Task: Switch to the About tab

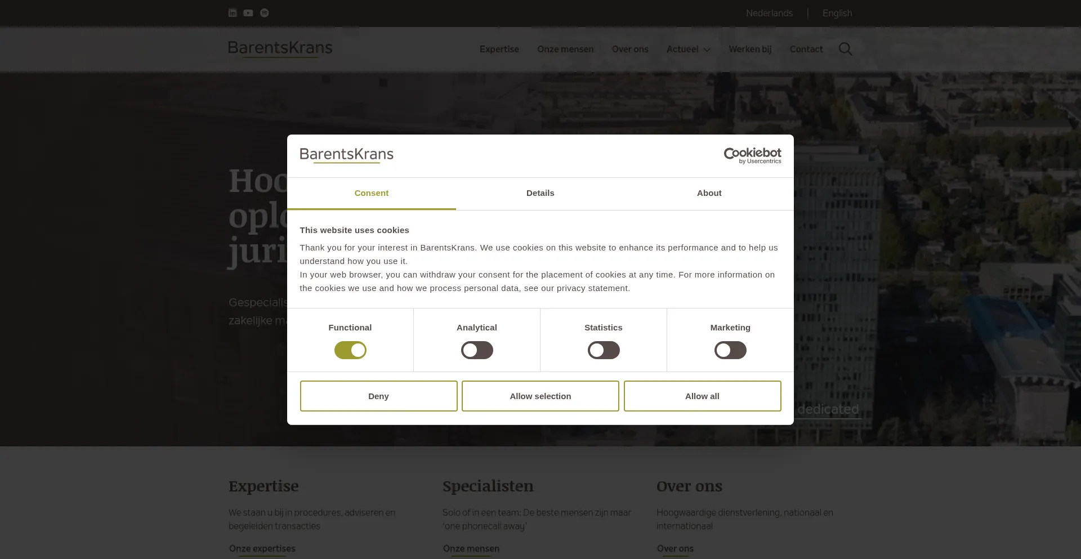Action: (709, 193)
